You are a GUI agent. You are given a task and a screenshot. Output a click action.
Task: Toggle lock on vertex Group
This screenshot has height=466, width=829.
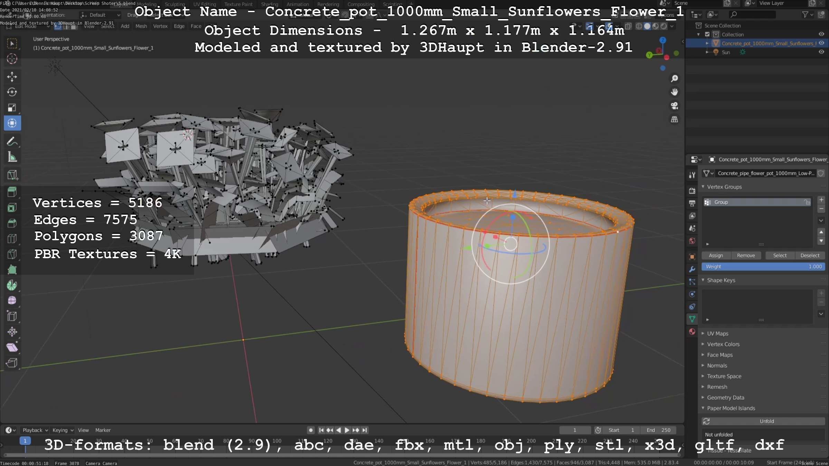pos(807,202)
